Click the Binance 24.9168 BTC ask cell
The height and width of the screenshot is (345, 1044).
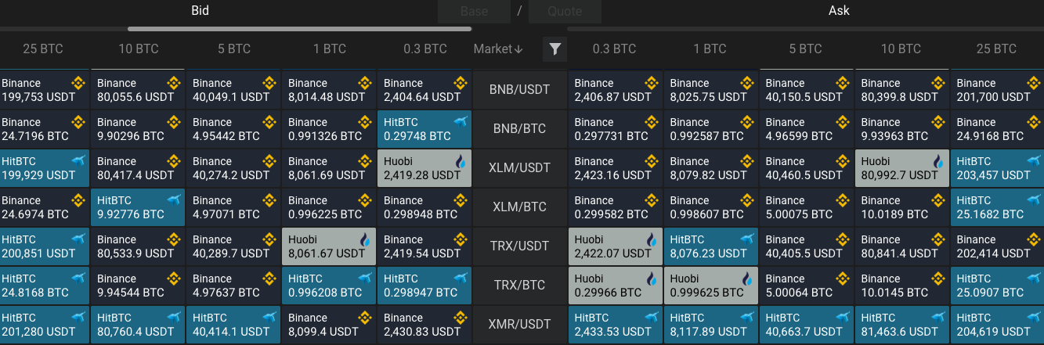997,129
